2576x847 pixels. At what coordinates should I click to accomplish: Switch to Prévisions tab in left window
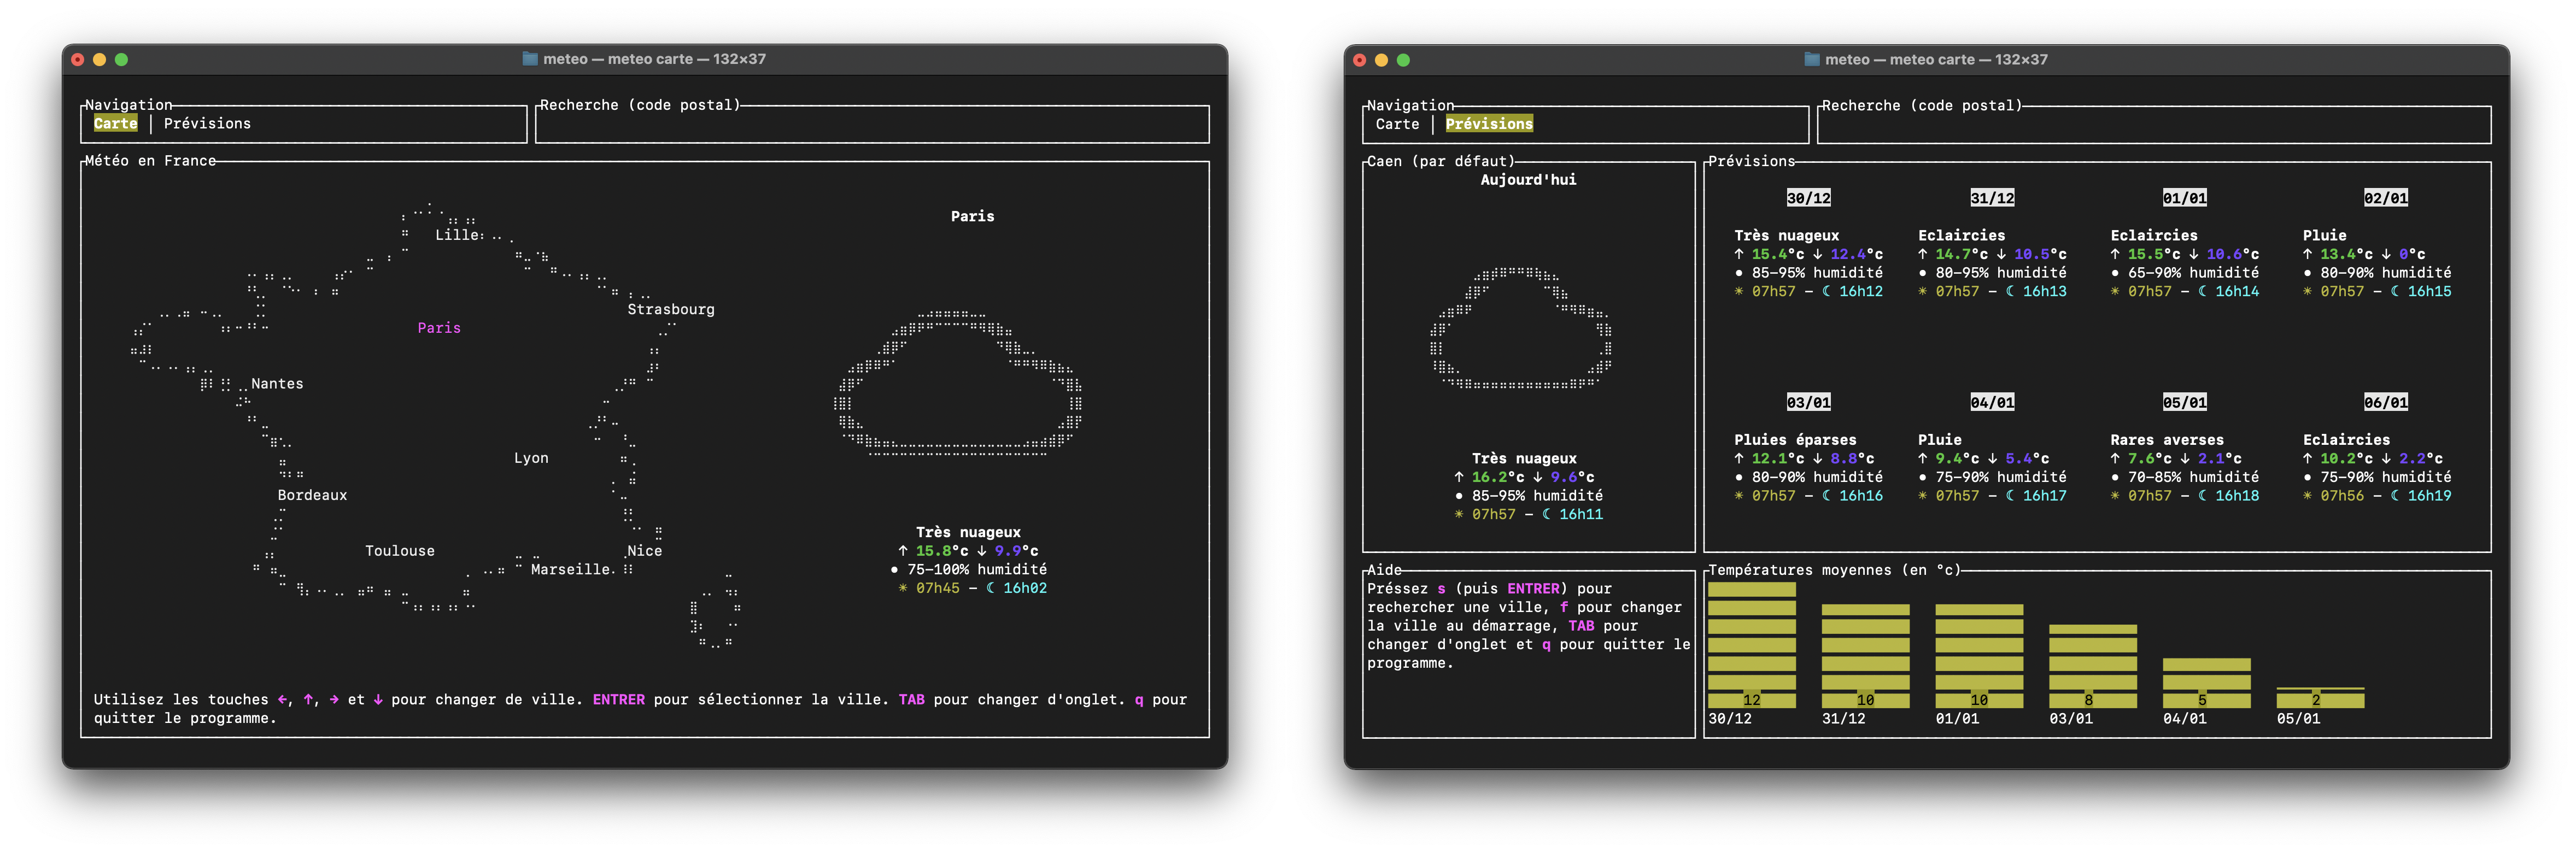pos(207,123)
